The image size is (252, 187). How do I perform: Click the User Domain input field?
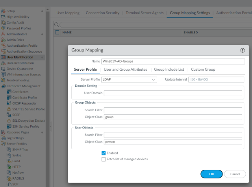[x=173, y=93]
